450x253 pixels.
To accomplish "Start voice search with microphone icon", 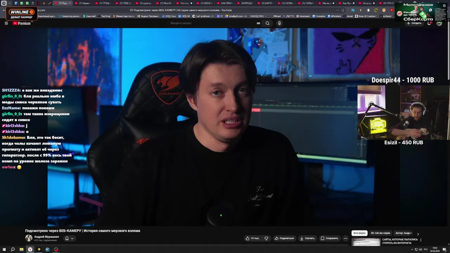I will (279, 23).
